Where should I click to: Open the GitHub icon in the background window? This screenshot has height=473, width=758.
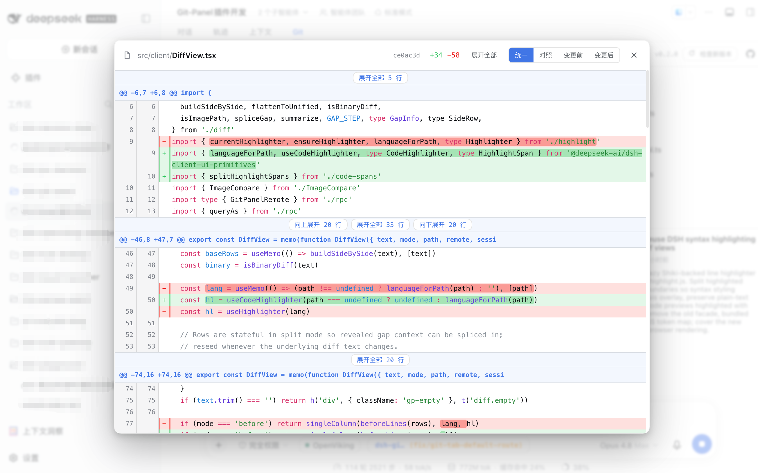[x=750, y=54]
